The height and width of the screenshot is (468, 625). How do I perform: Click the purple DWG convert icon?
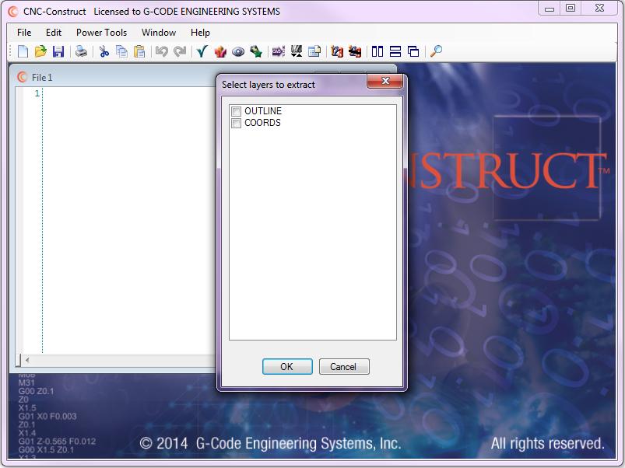(278, 51)
